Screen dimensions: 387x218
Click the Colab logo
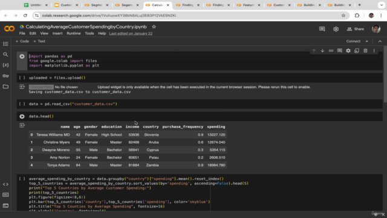pos(10,28)
